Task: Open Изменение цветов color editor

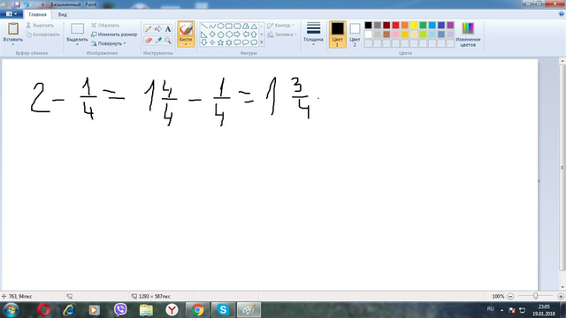Action: [468, 34]
